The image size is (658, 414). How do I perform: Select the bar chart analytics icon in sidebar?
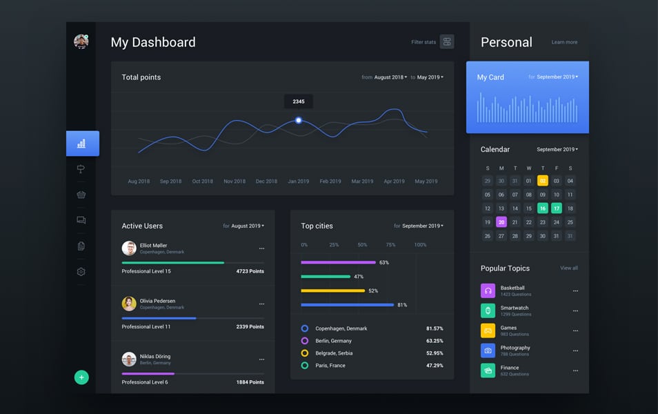click(x=81, y=143)
